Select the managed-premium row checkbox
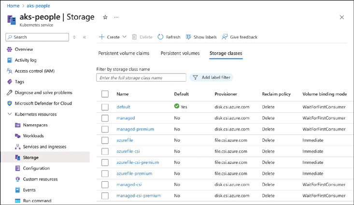Viewport: 354px width, 205px height. [105, 129]
